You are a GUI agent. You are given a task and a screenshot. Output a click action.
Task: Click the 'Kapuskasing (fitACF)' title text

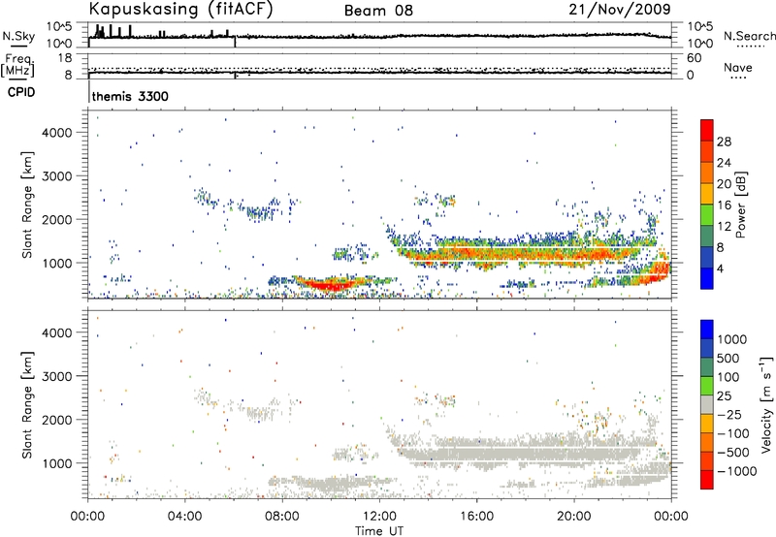click(180, 9)
